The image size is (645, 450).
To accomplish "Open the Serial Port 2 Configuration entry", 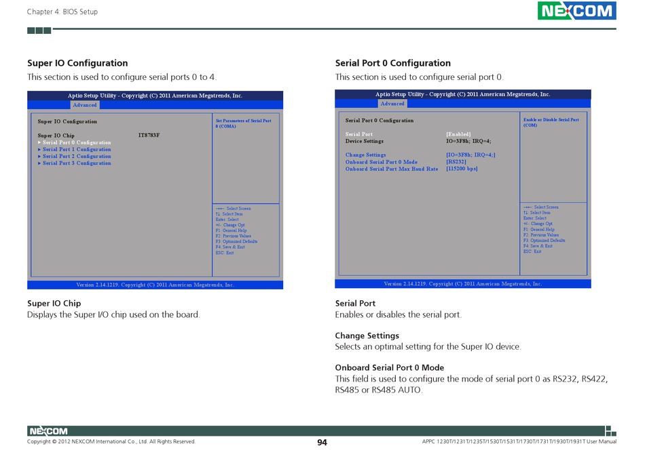I will 77,157.
